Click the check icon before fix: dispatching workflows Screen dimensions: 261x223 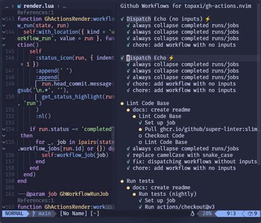(128, 161)
